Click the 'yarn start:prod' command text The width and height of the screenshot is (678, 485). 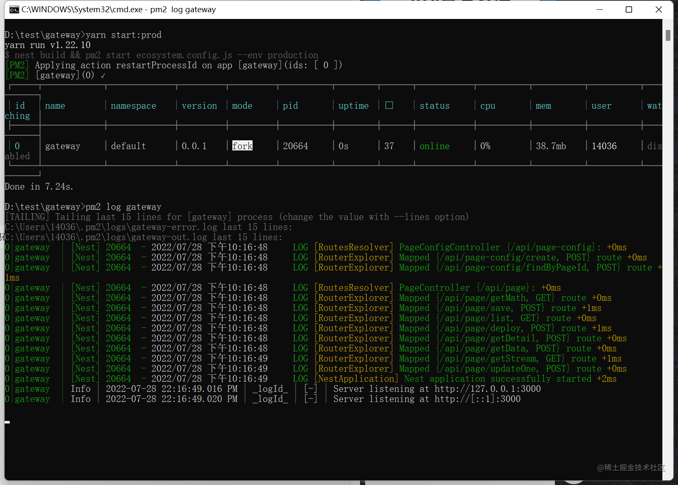123,35
